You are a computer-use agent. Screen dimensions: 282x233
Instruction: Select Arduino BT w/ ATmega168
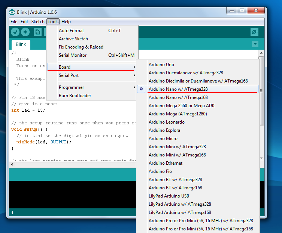tap(198, 188)
